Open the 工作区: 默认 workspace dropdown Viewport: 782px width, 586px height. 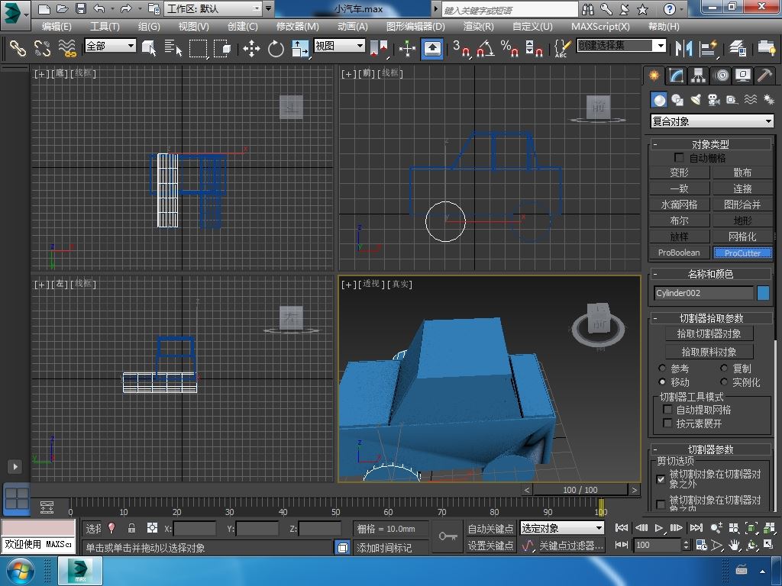click(214, 8)
